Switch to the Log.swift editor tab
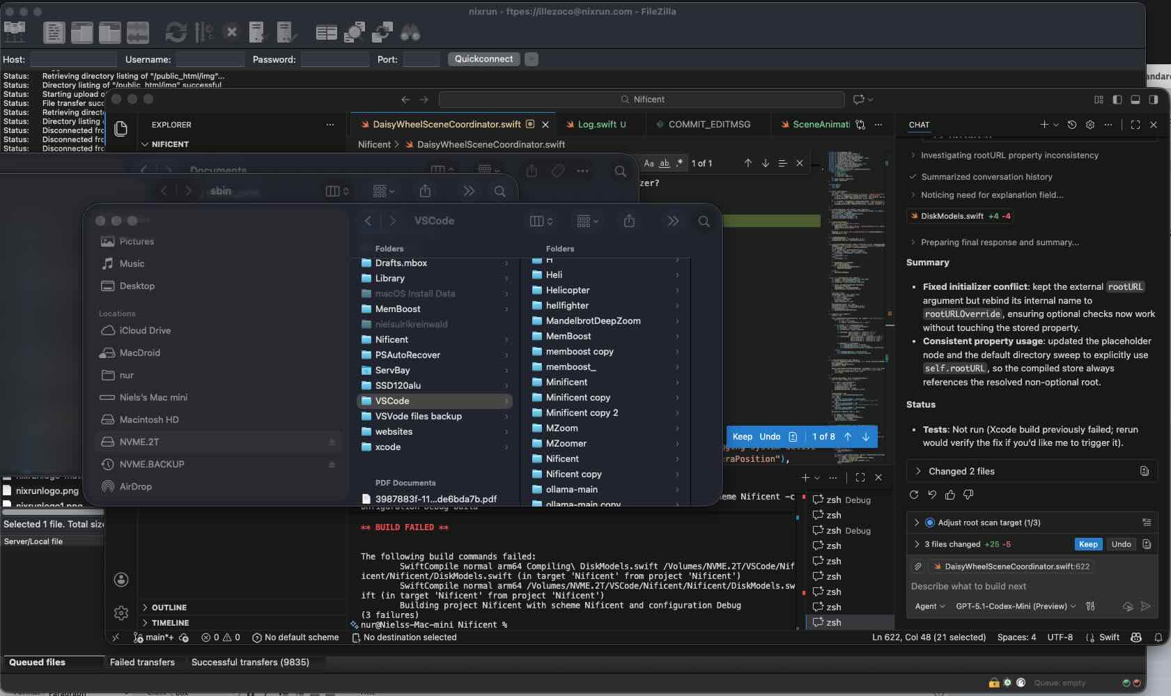Screen dimensions: 1171x696 tap(596, 125)
